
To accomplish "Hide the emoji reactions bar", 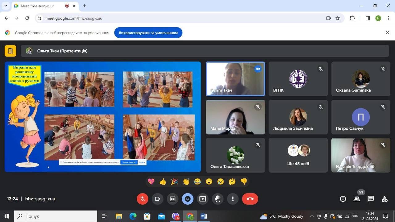I will point(188,199).
